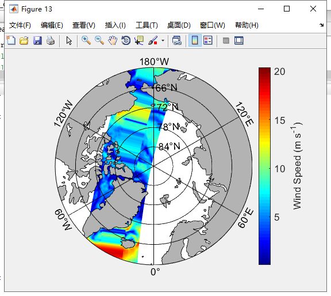
Task: Click the Hide Plot Tools icon
Action: [226, 40]
